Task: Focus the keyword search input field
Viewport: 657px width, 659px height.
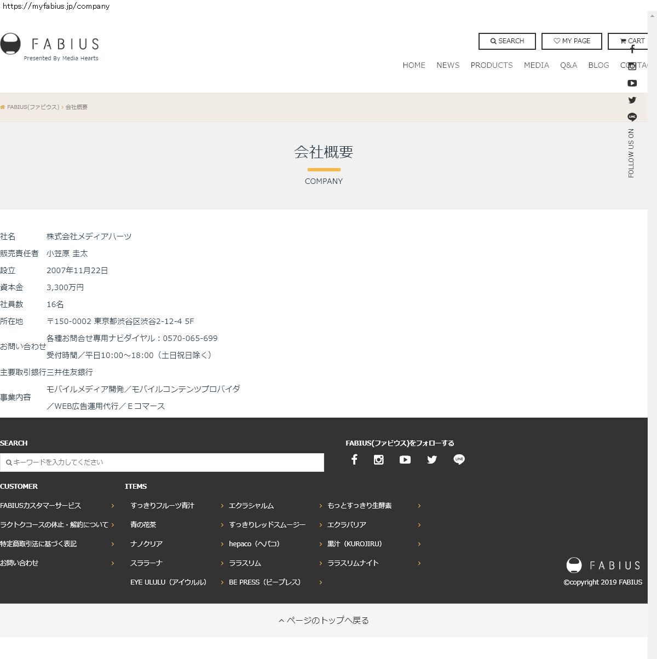Action: pyautogui.click(x=162, y=463)
